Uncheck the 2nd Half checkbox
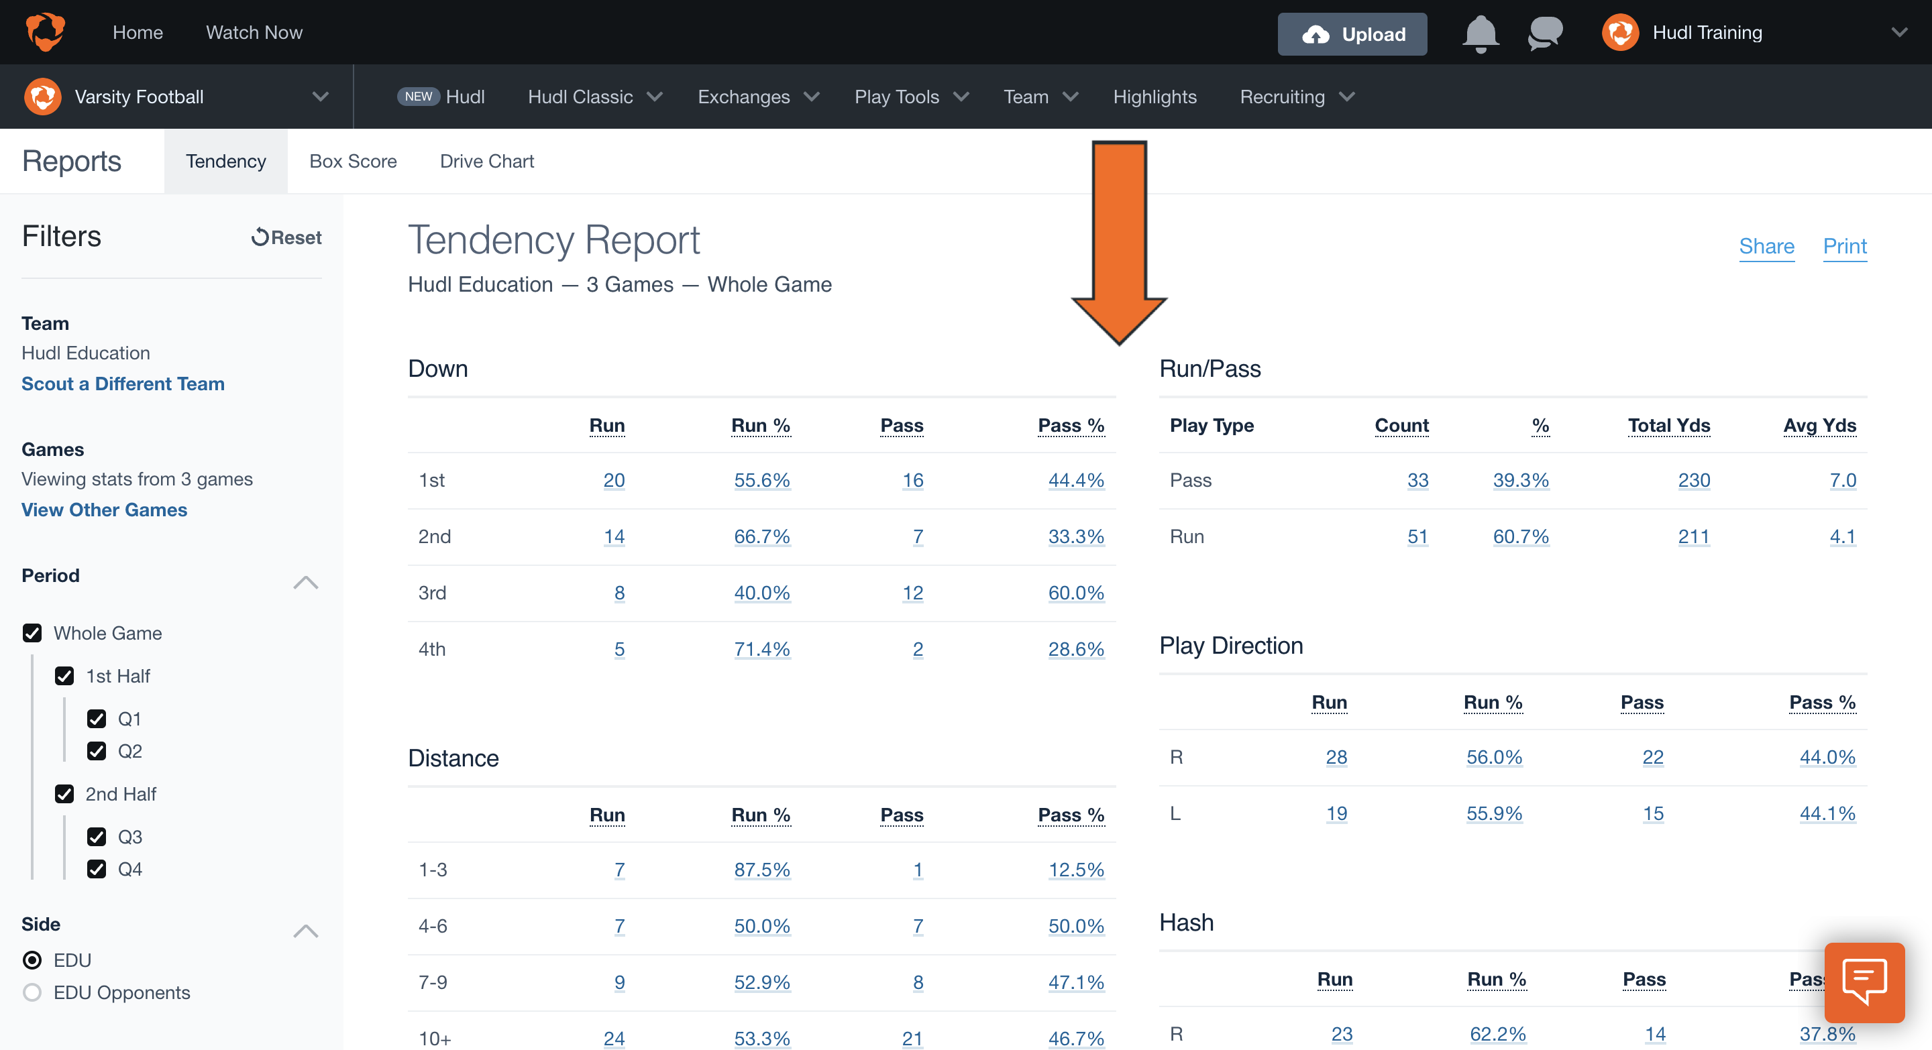Viewport: 1932px width, 1050px height. [x=64, y=794]
